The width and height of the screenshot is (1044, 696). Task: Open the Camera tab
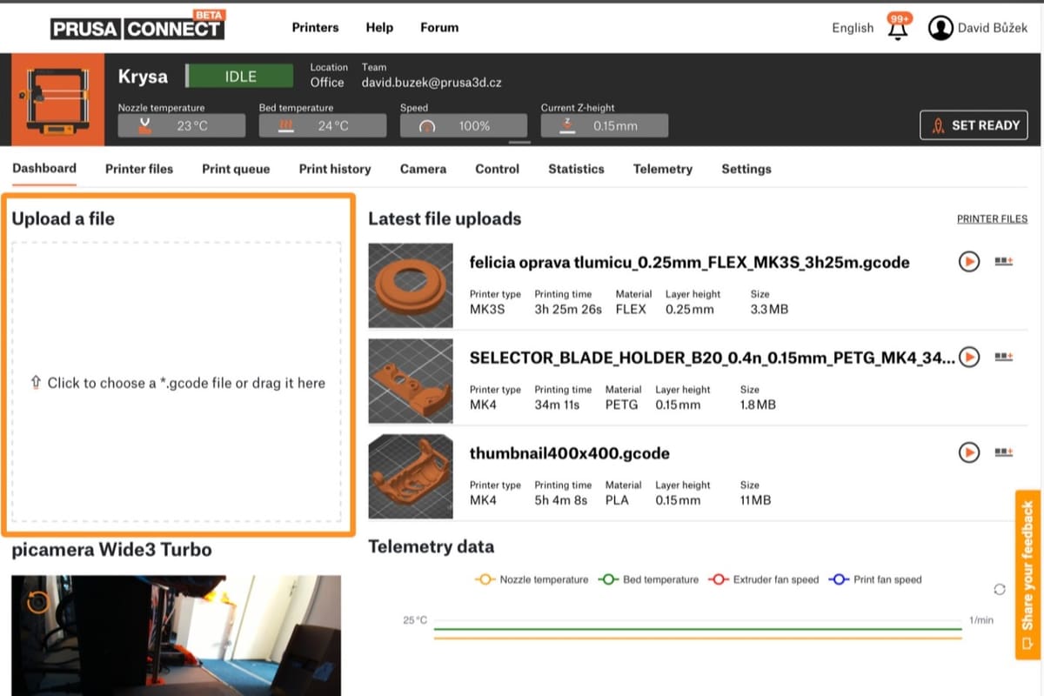tap(423, 169)
